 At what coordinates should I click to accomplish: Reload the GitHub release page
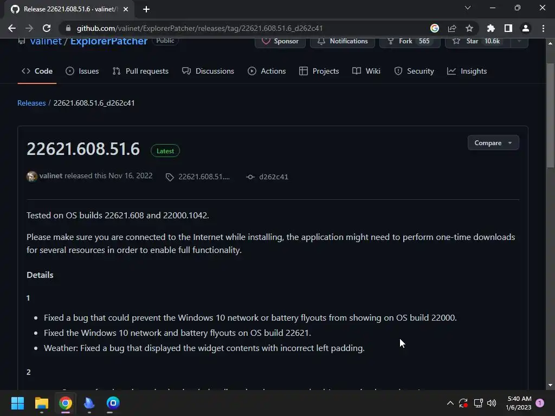click(x=47, y=28)
